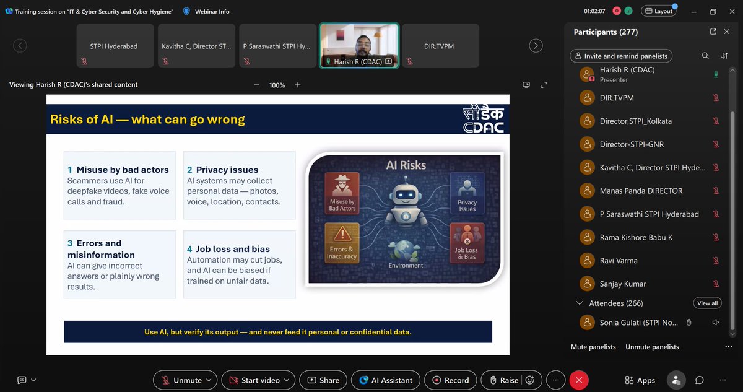The height and width of the screenshot is (392, 743).
Task: Open the Apps panel
Action: (x=640, y=380)
